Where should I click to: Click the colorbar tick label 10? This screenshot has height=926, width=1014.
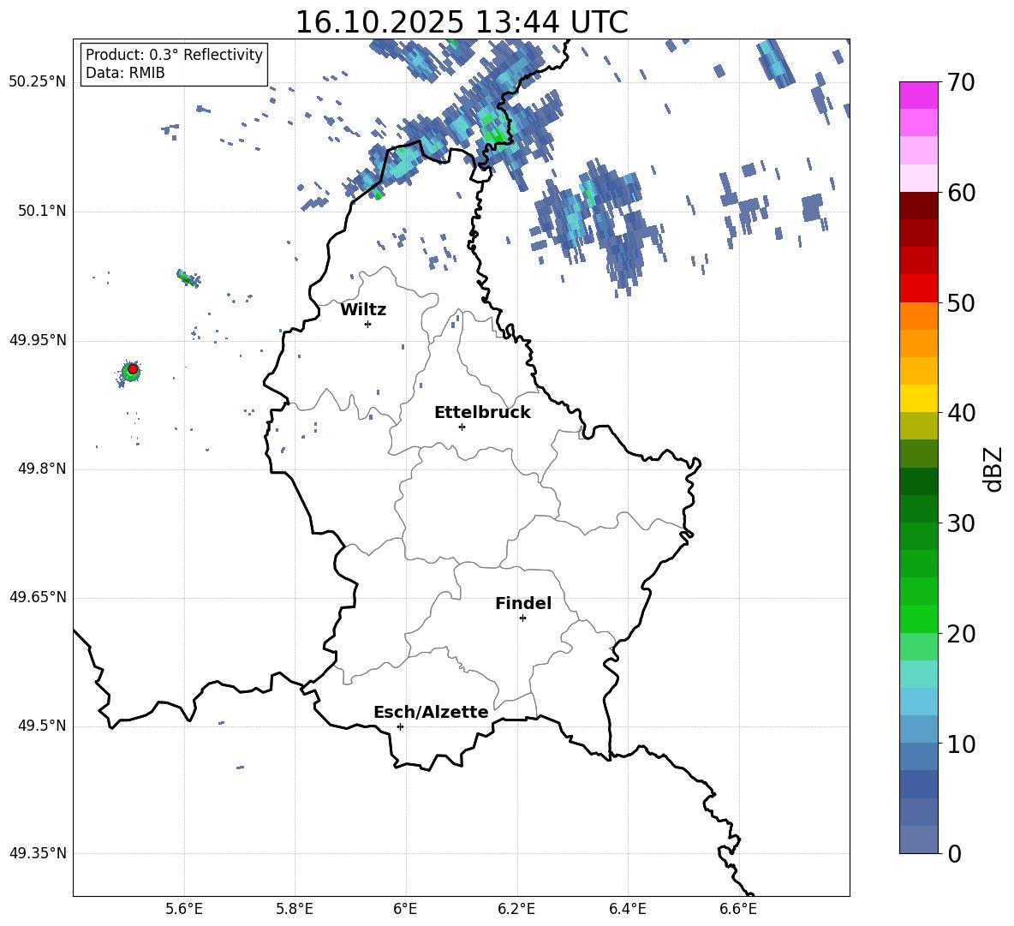pyautogui.click(x=961, y=744)
